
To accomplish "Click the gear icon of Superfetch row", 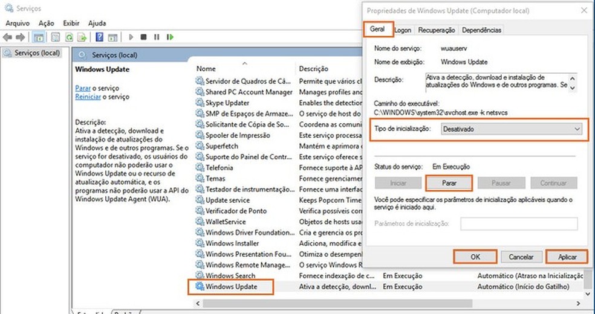I will coord(200,146).
